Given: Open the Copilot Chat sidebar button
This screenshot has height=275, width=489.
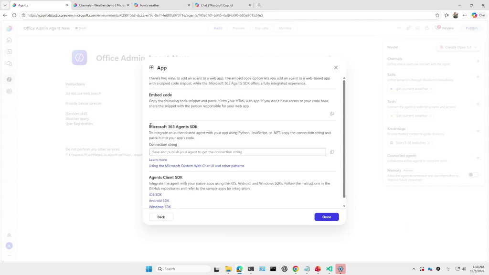Looking at the screenshot, I should click(478, 15).
